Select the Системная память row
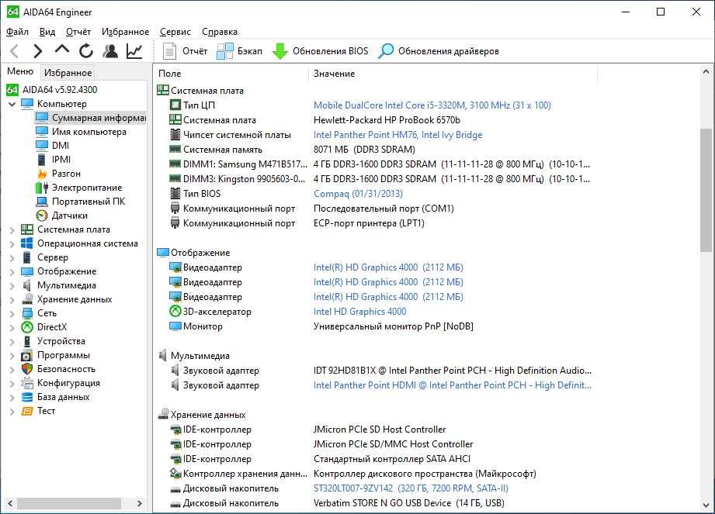This screenshot has width=715, height=514. click(x=374, y=150)
